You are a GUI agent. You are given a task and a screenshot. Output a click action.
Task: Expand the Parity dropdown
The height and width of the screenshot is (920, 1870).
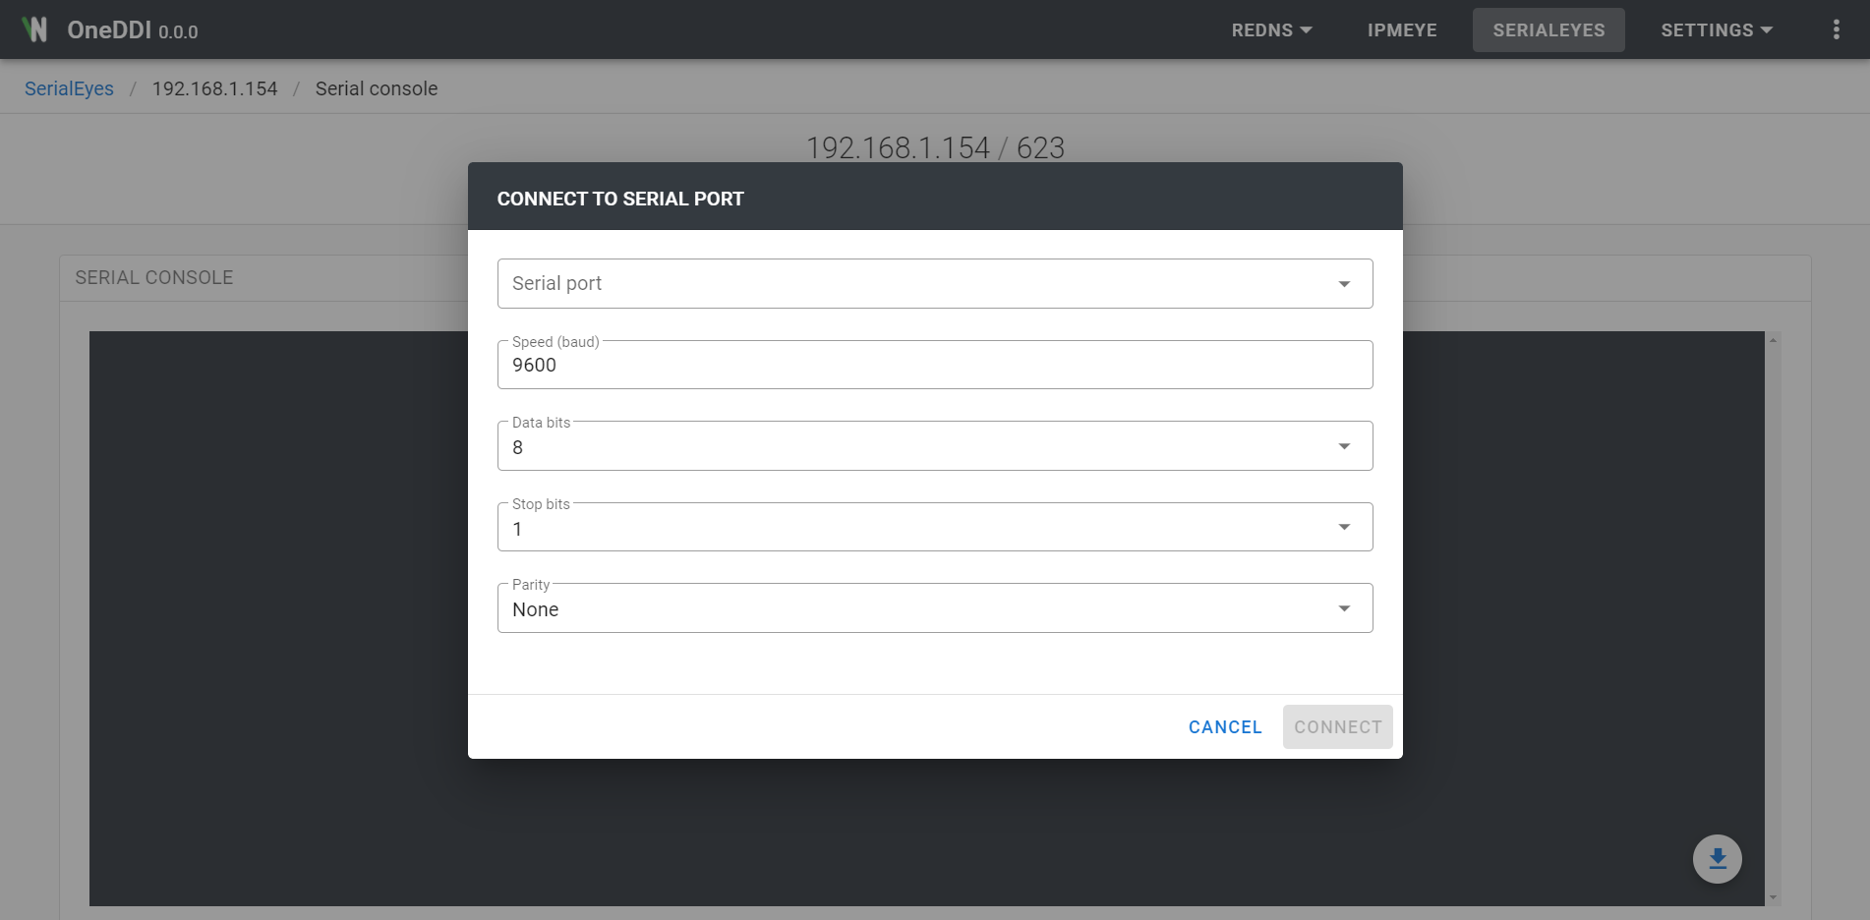pos(934,609)
